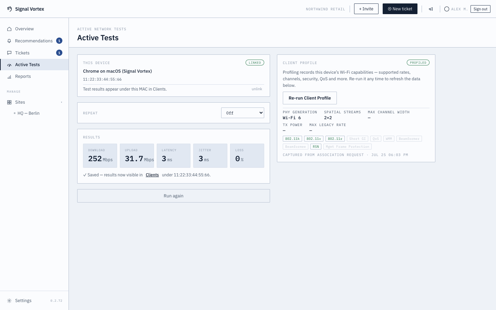Click the LINKED status badge
The image size is (496, 310).
coord(255,63)
